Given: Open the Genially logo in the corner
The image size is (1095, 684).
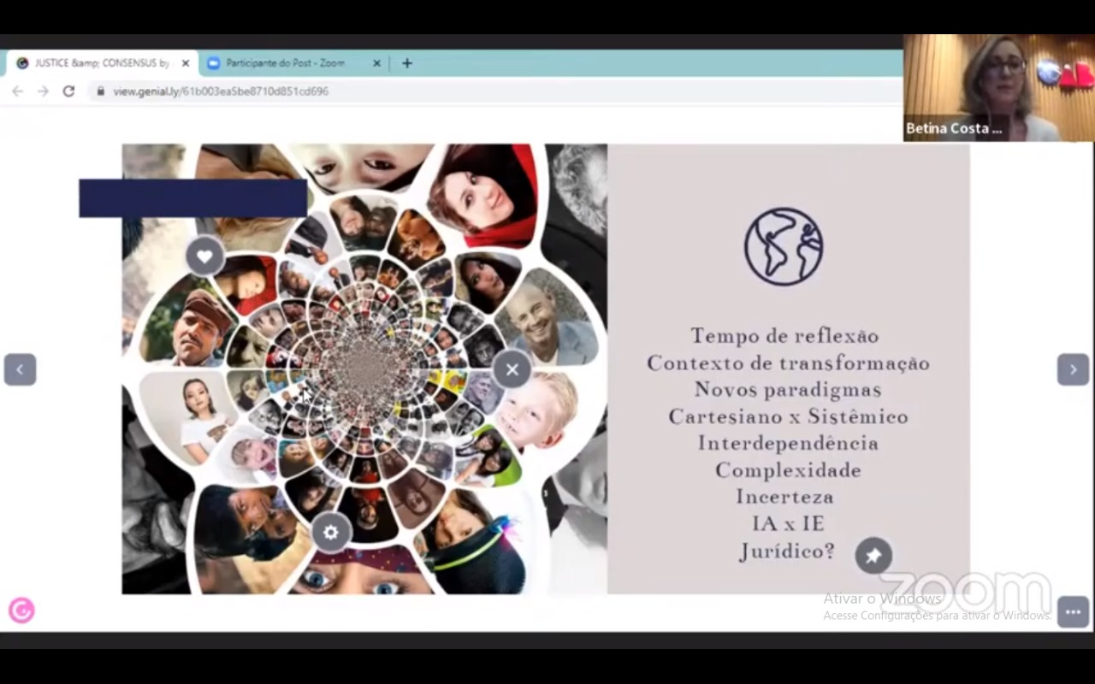Looking at the screenshot, I should click(x=21, y=610).
